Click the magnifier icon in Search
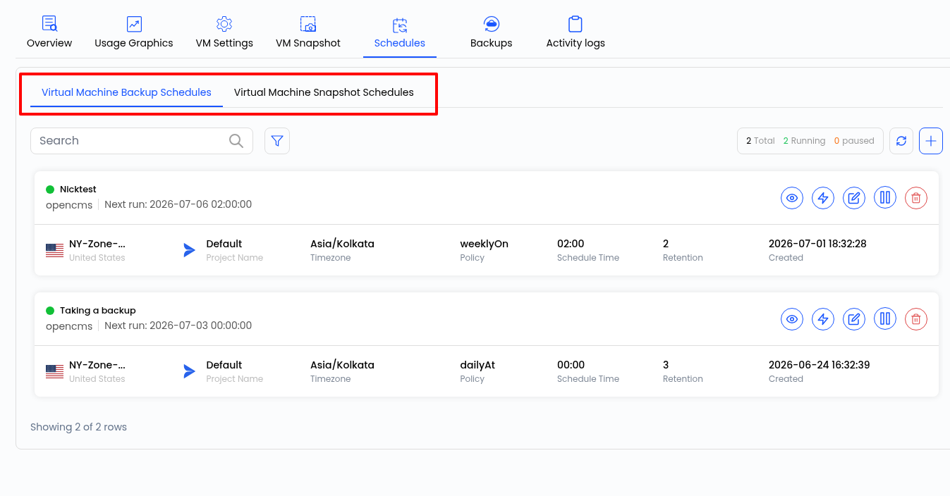 pos(236,141)
